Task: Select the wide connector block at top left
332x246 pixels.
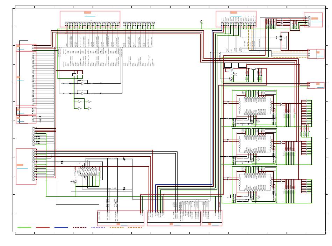Action: (90, 19)
